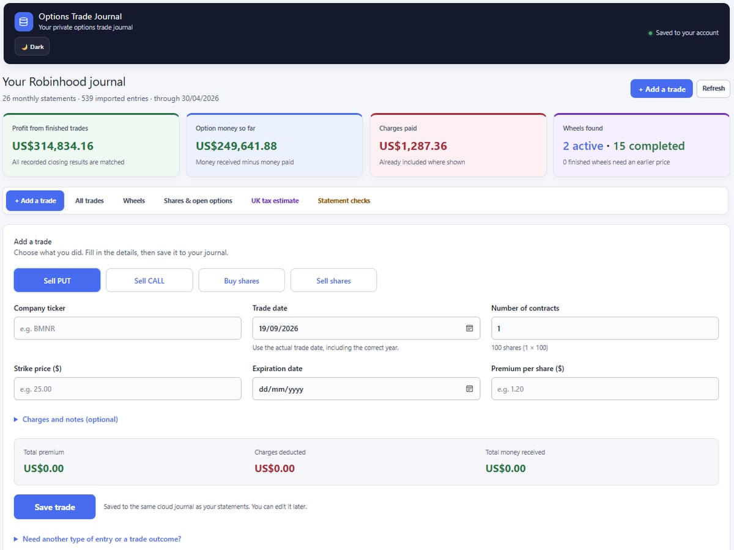
Task: Click the Total money received US$0.00 value
Action: click(505, 469)
